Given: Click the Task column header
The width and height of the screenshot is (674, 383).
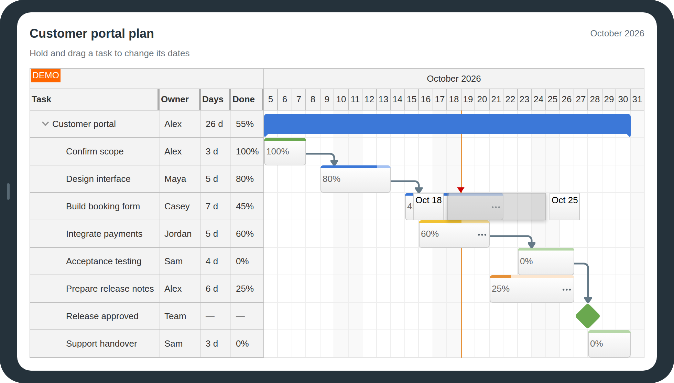Looking at the screenshot, I should [x=94, y=100].
